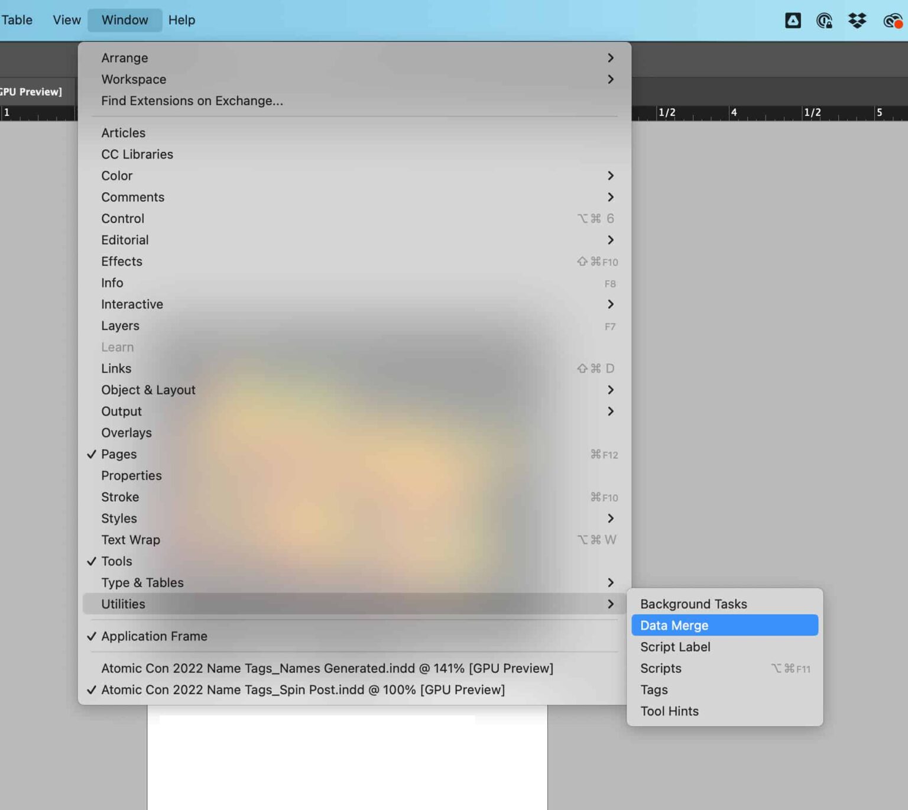Click Find Extensions on Exchange
Image resolution: width=908 pixels, height=810 pixels.
point(192,101)
